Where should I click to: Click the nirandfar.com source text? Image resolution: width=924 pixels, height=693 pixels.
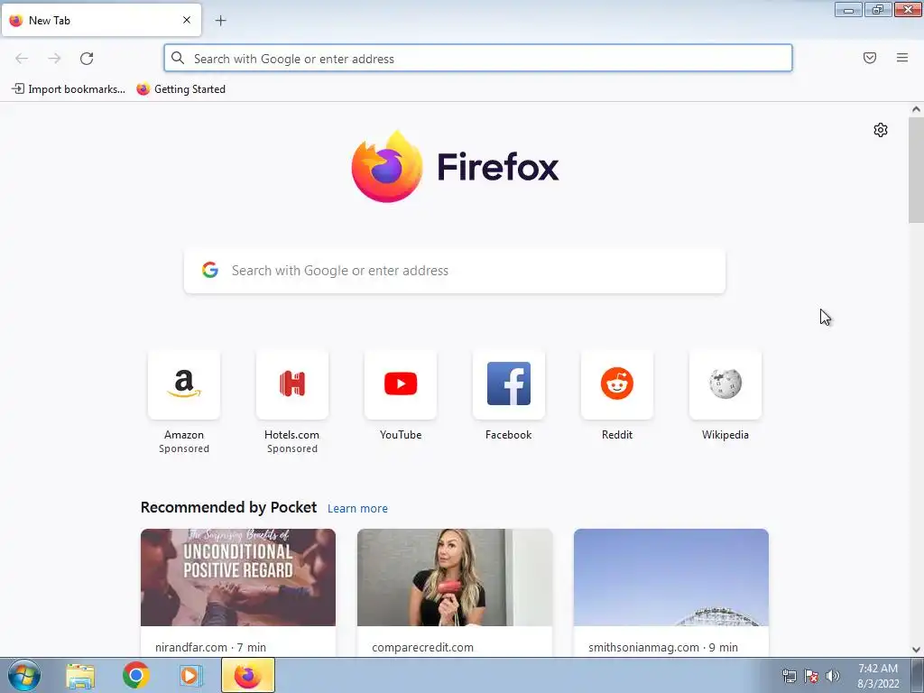pyautogui.click(x=191, y=647)
